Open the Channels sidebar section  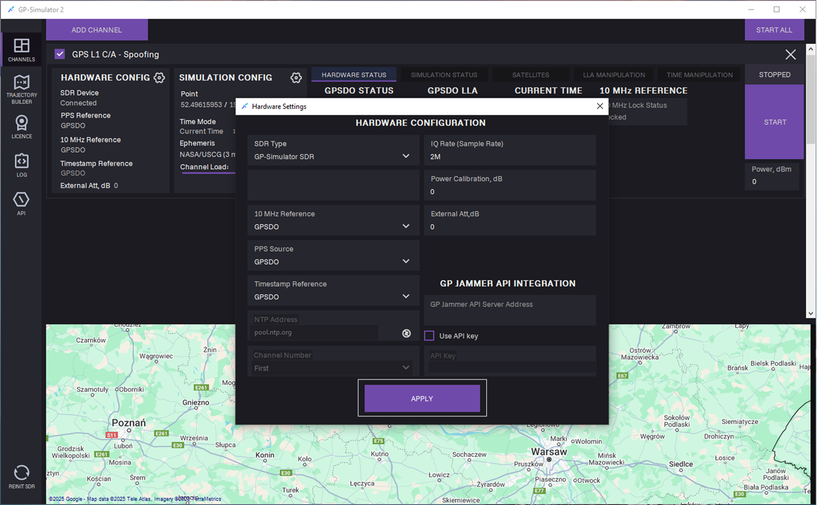(22, 50)
